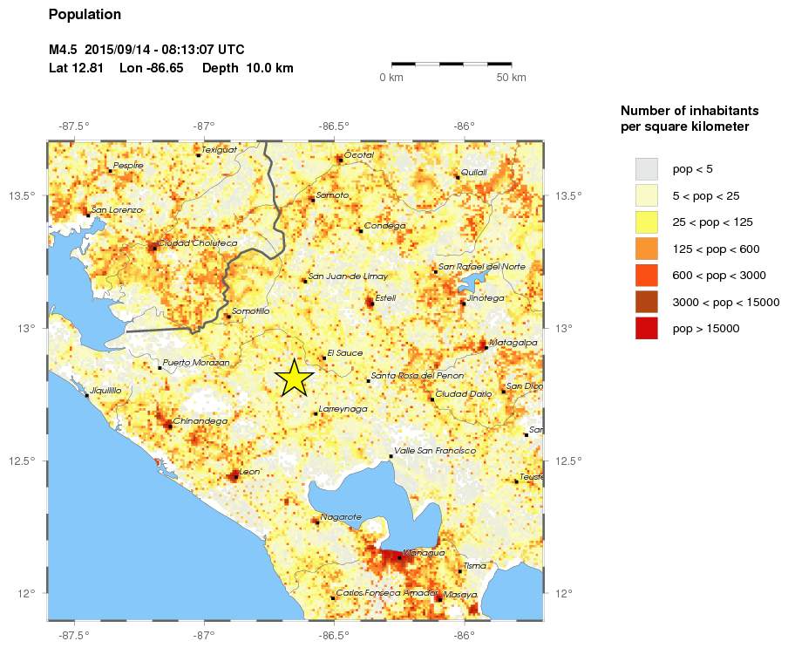Image resolution: width=788 pixels, height=648 pixels.
Task: Click the Matagalpa city marker
Action: (x=487, y=346)
